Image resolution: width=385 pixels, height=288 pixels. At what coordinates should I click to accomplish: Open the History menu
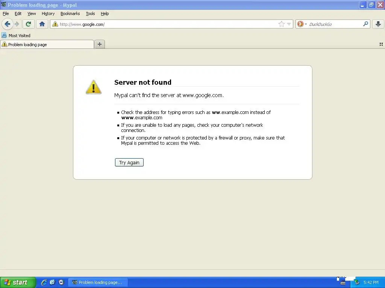48,13
